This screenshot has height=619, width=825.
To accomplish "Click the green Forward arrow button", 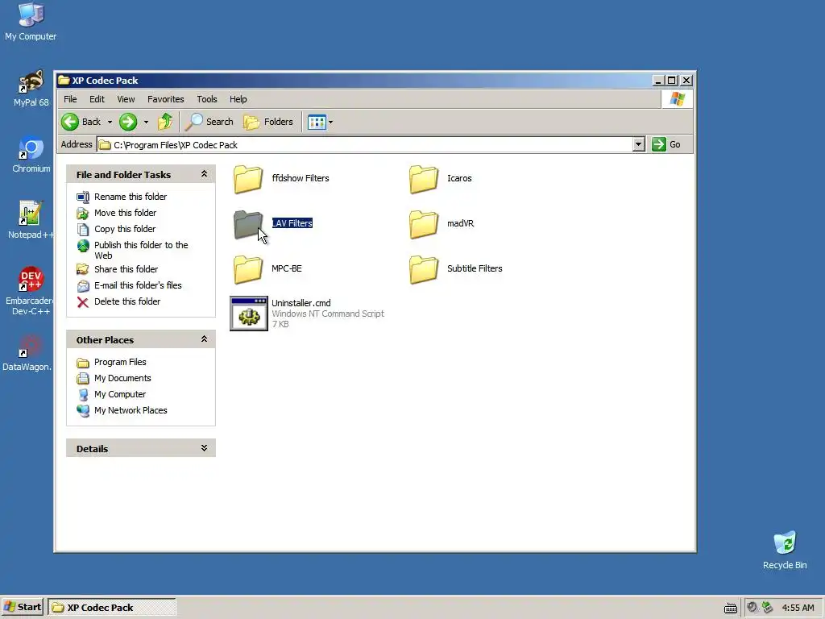I will (x=128, y=123).
